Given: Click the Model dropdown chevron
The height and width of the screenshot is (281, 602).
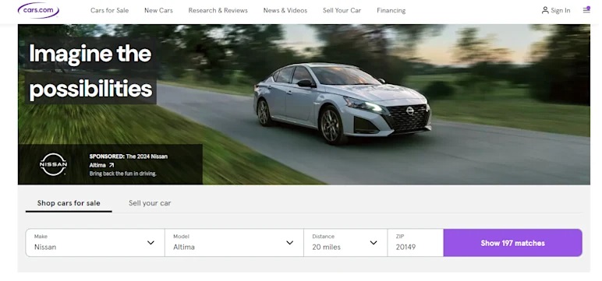Looking at the screenshot, I should (290, 243).
